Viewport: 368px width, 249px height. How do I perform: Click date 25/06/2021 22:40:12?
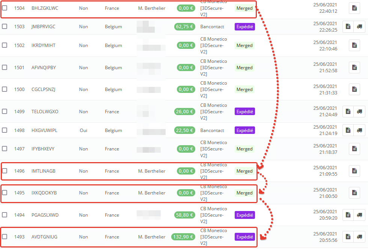[x=325, y=8]
